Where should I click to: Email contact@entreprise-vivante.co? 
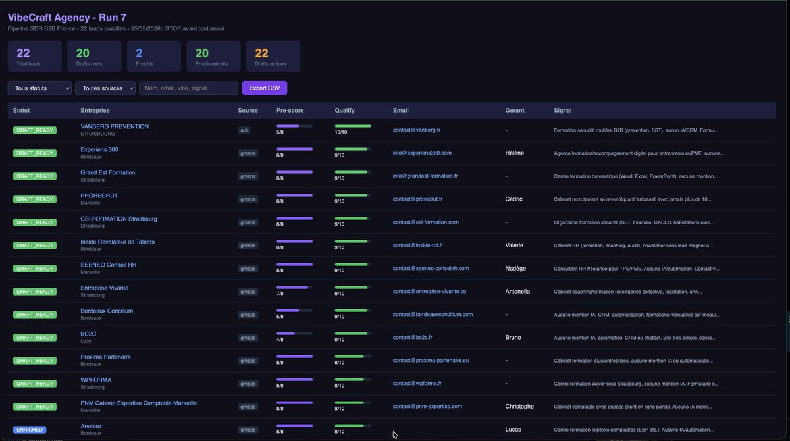click(430, 291)
